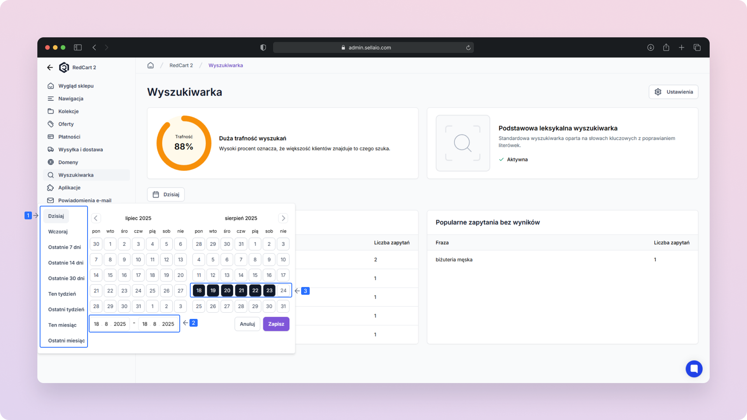Toggle the browser sidebar icon
This screenshot has width=747, height=420.
(x=78, y=47)
